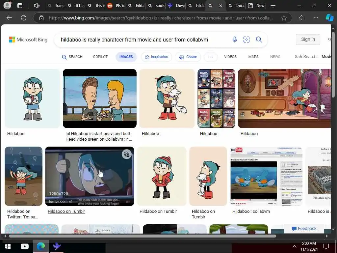337x253 pixels.
Task: Open 'Hildaboo on Tumblr' underlined link
Action: click(x=66, y=211)
